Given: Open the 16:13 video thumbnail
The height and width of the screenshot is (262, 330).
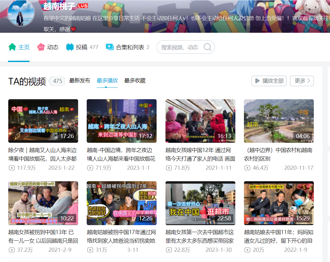Looking at the screenshot, I should tap(200, 121).
